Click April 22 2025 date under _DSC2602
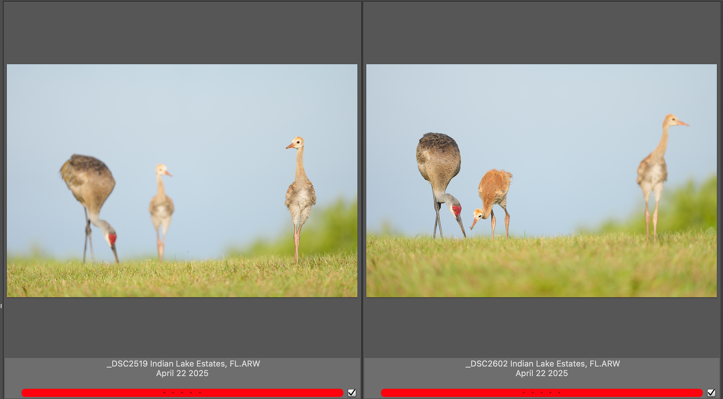The height and width of the screenshot is (399, 723). [x=542, y=373]
